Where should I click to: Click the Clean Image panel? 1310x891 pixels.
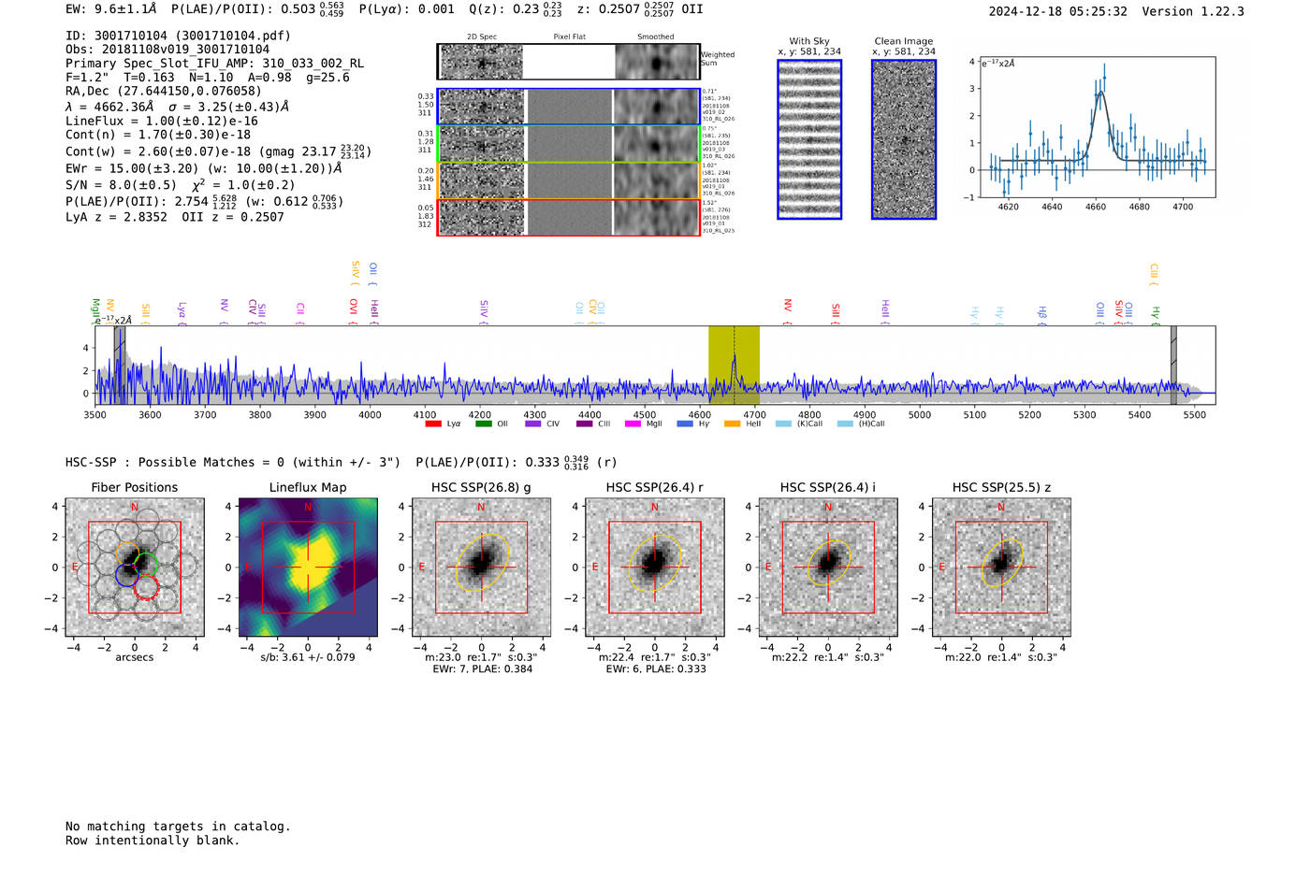[x=904, y=139]
